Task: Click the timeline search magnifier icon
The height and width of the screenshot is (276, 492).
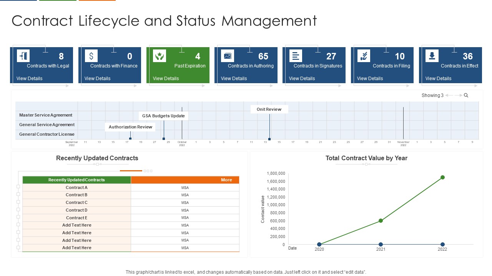Action: 466,95
